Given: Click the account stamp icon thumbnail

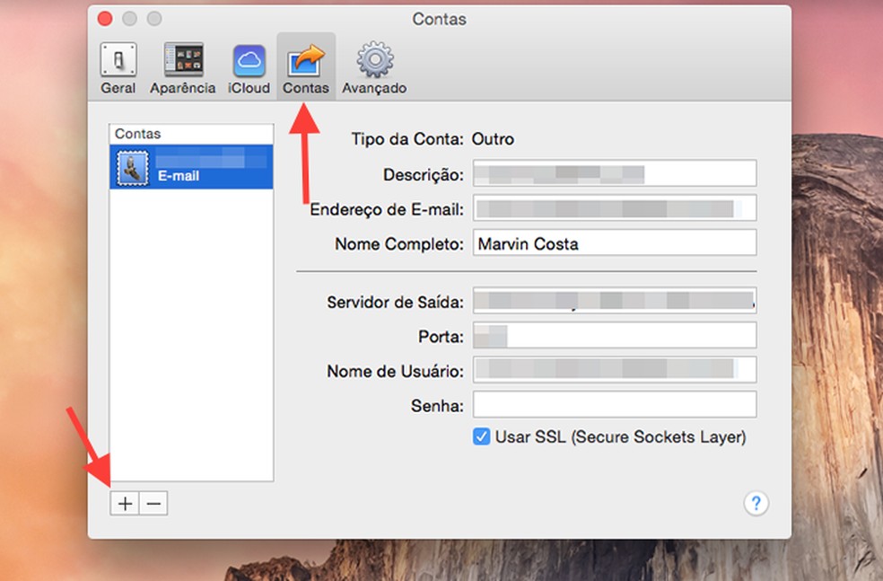Looking at the screenshot, I should tap(131, 168).
